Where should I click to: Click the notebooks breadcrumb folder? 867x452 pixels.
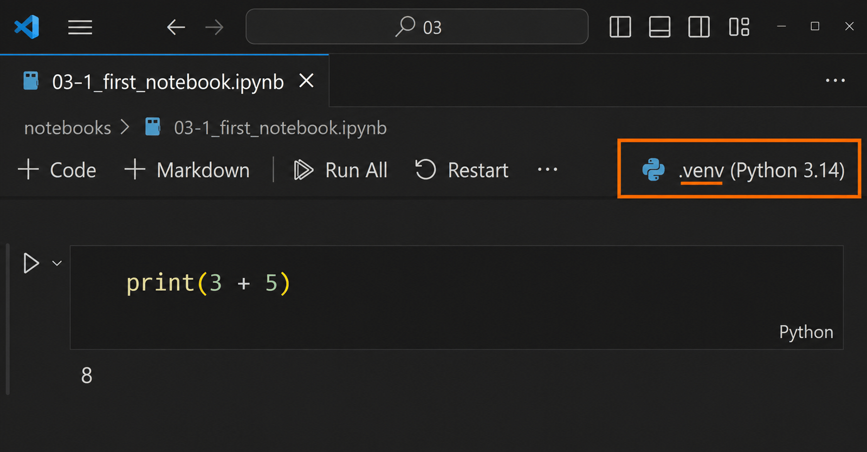(68, 128)
